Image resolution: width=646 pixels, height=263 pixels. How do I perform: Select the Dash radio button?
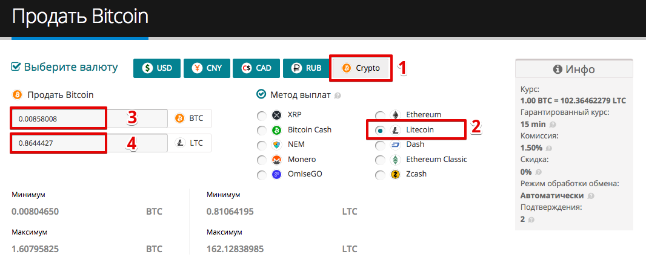click(x=380, y=146)
